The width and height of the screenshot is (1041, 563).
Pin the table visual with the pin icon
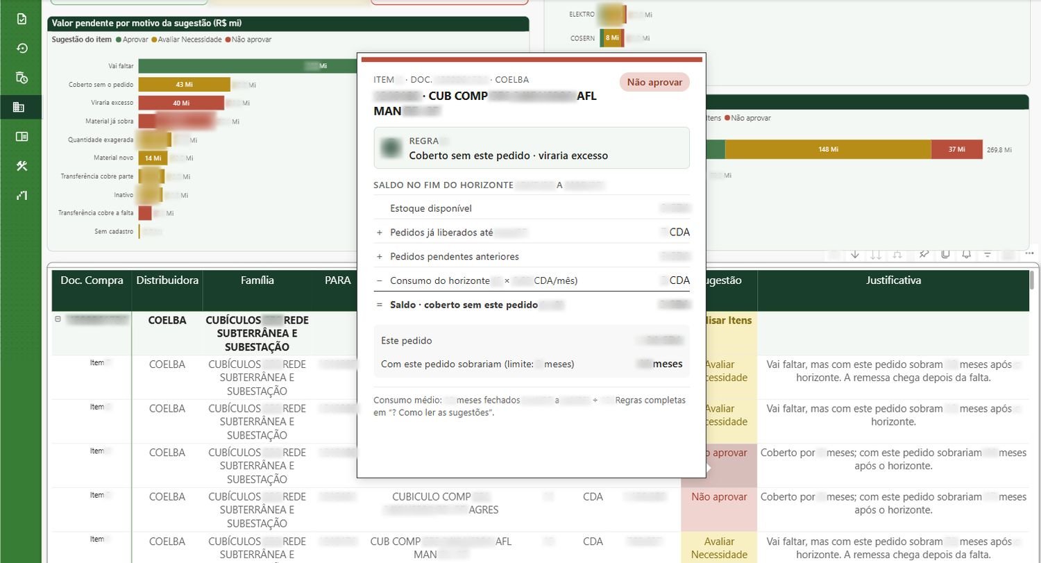pos(924,255)
